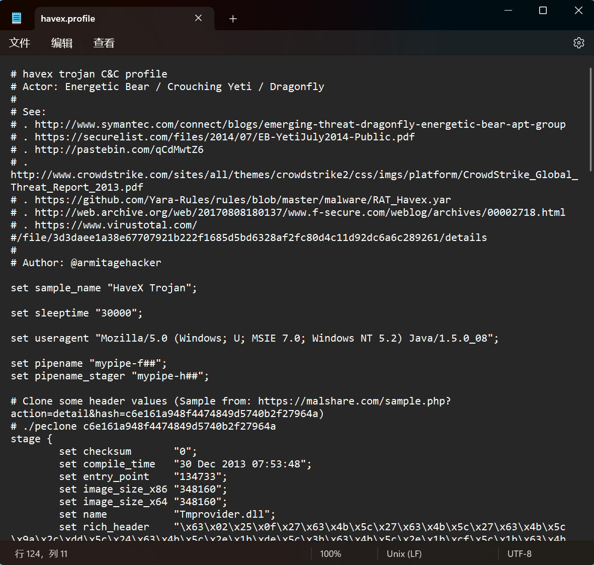Click the "# See:" comment line
The image size is (594, 565).
[28, 112]
